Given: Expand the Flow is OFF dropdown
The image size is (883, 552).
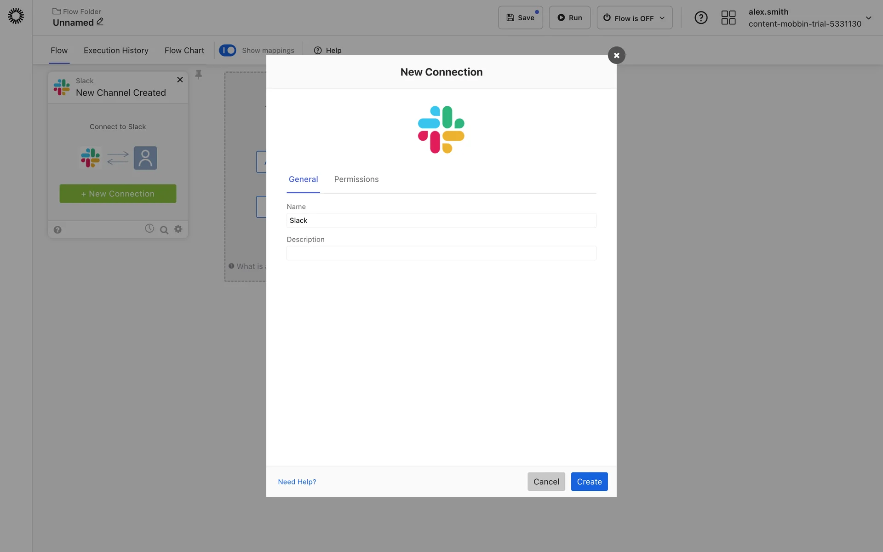Looking at the screenshot, I should click(x=634, y=18).
